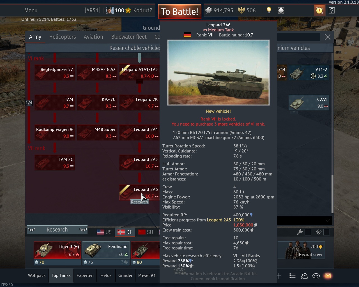This screenshot has width=359, height=287.
Task: Toggle the automatic ammo refill checkbox
Action: coord(326,232)
